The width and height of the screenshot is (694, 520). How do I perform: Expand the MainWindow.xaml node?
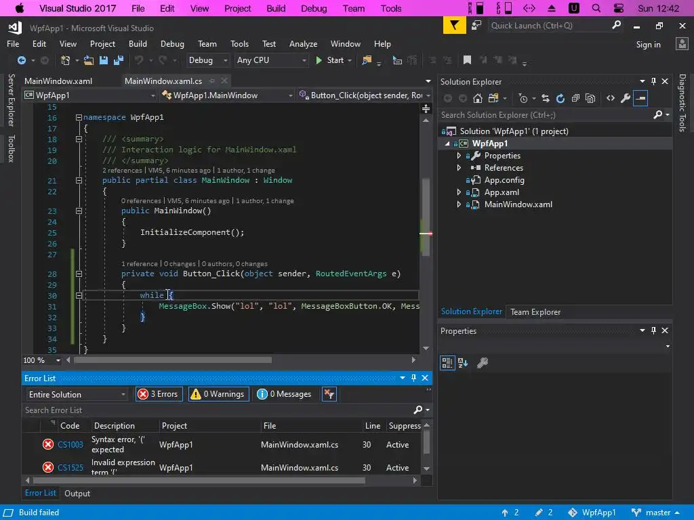coord(459,204)
